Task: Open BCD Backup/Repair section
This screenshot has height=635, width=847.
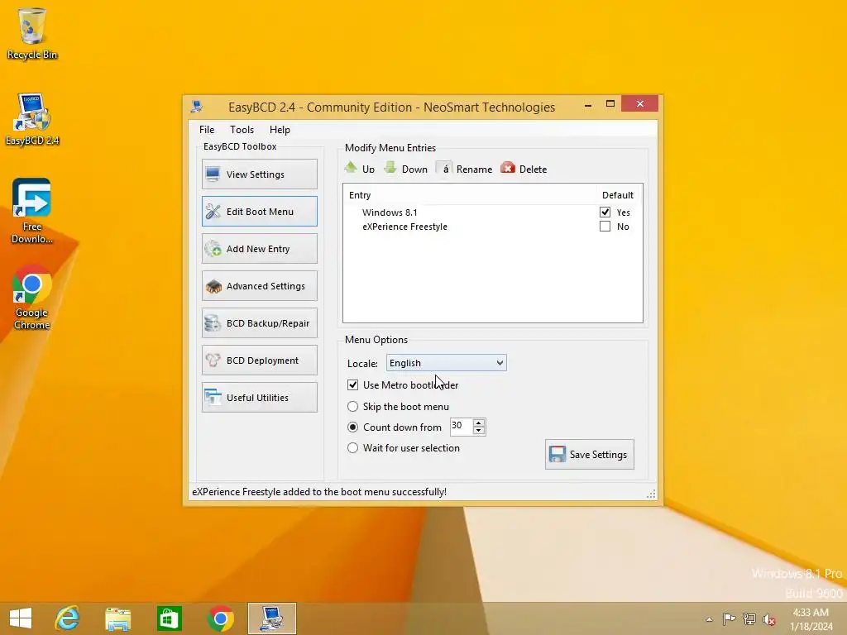Action: (259, 323)
